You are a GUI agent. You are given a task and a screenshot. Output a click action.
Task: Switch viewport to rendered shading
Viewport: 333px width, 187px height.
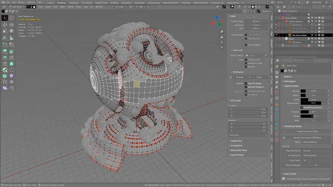pyautogui.click(x=260, y=7)
